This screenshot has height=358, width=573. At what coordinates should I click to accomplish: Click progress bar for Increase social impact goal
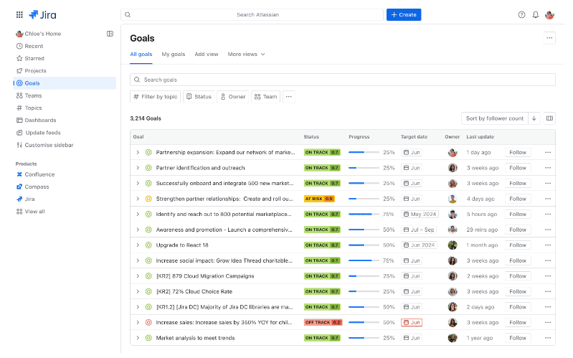(364, 261)
